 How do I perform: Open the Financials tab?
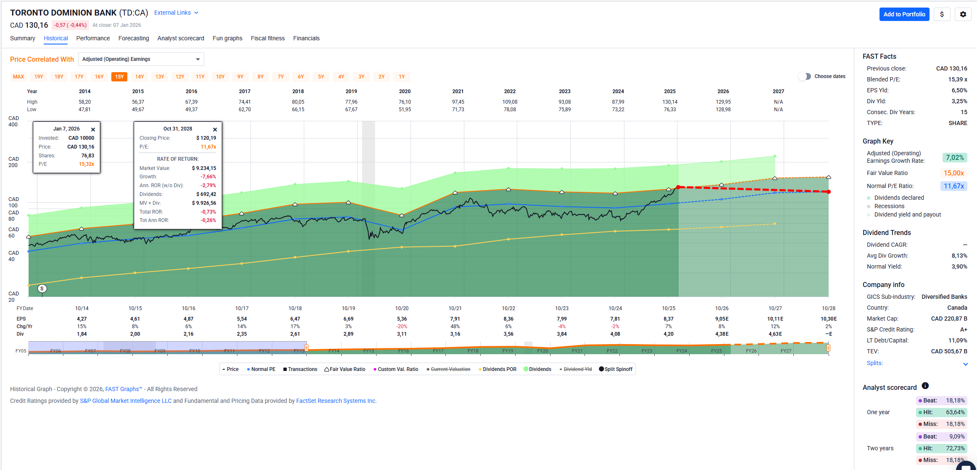tap(306, 38)
